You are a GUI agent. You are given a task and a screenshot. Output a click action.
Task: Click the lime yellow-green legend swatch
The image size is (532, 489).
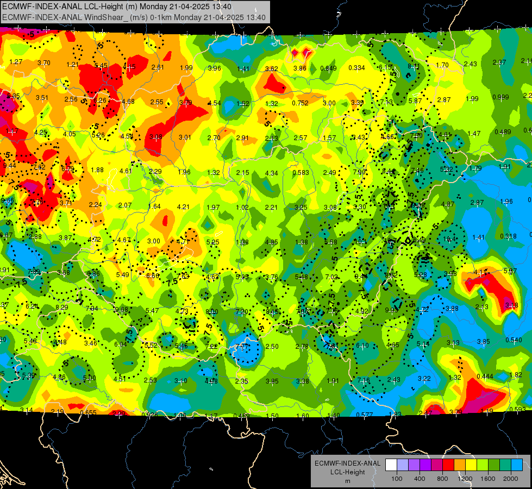[483, 465]
